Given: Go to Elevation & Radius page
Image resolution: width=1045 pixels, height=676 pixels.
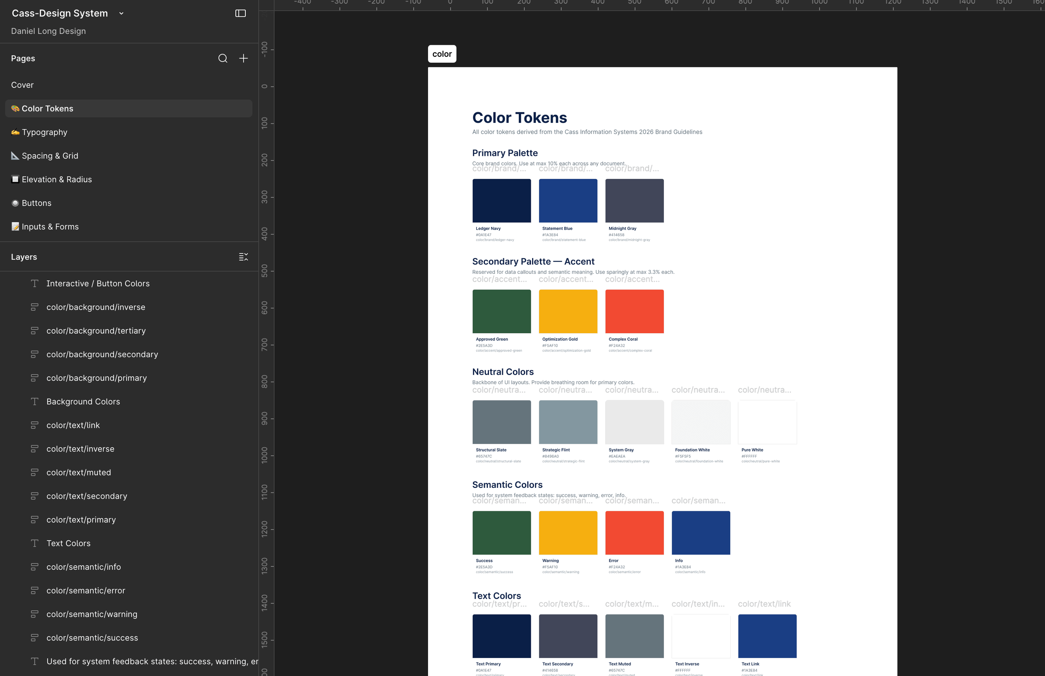Looking at the screenshot, I should pyautogui.click(x=129, y=179).
